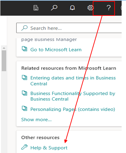Open the company building icon in header
Image resolution: width=126 pixels, height=153 pixels.
[x=36, y=8]
